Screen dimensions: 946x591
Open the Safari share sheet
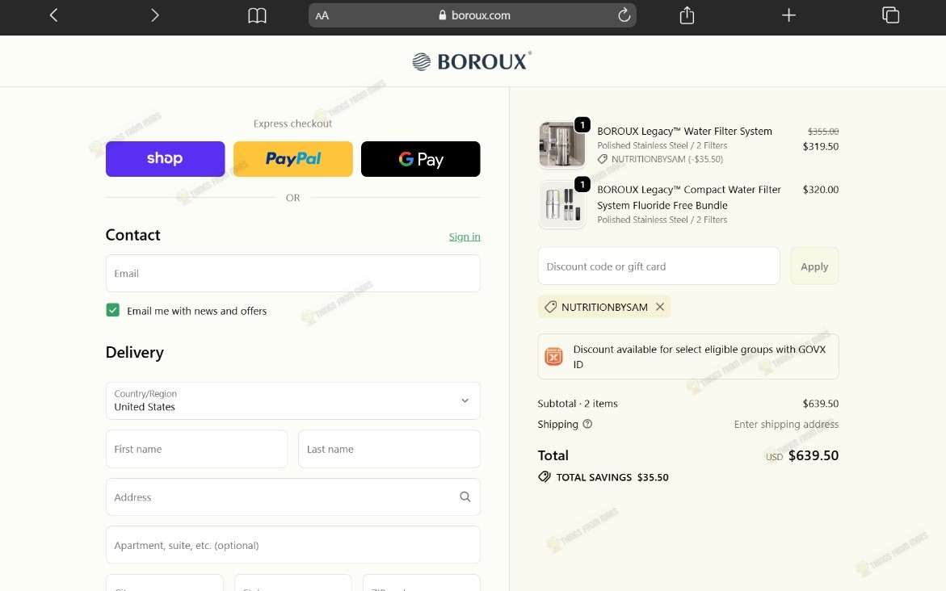point(687,15)
